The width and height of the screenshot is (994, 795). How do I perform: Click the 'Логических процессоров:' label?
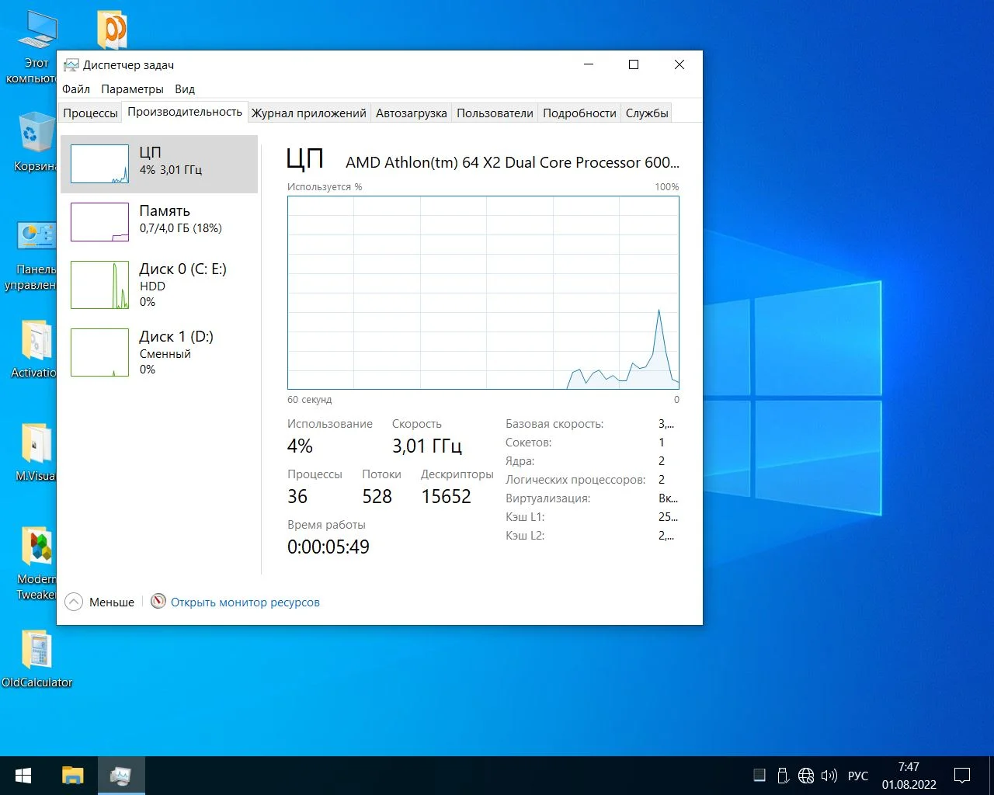[575, 480]
